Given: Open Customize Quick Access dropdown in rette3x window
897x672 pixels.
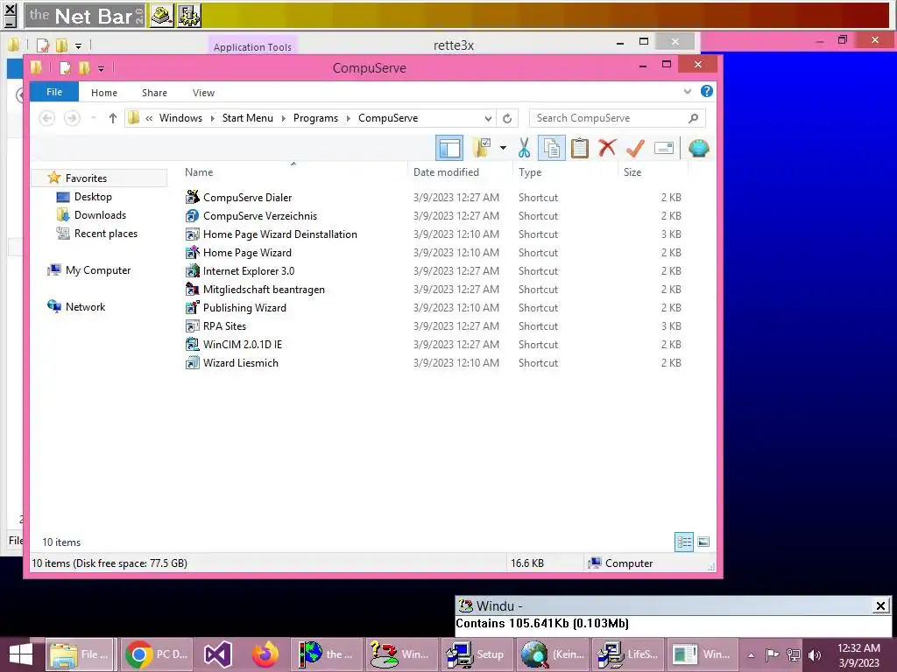Looking at the screenshot, I should point(78,45).
